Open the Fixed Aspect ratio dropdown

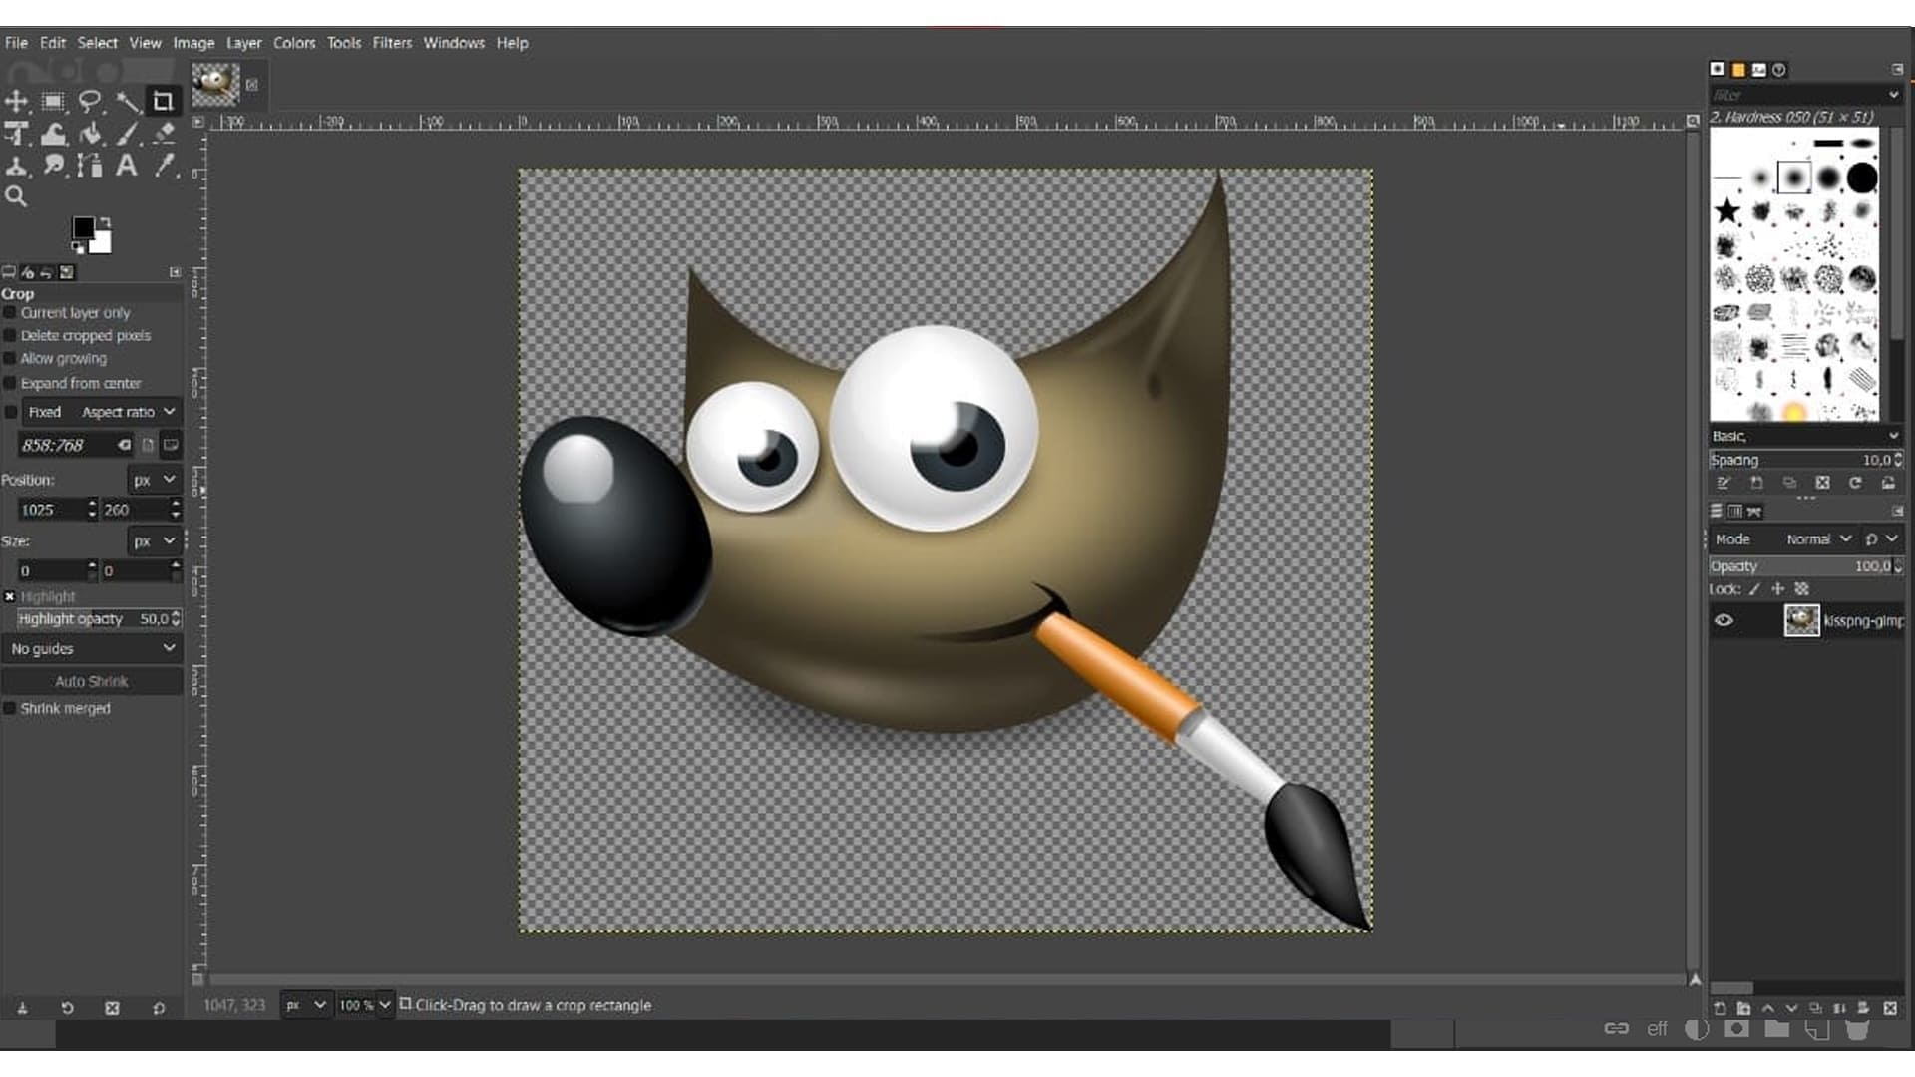pos(101,412)
